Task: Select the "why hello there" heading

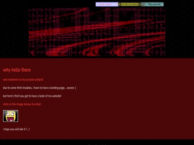Action: 17,70
